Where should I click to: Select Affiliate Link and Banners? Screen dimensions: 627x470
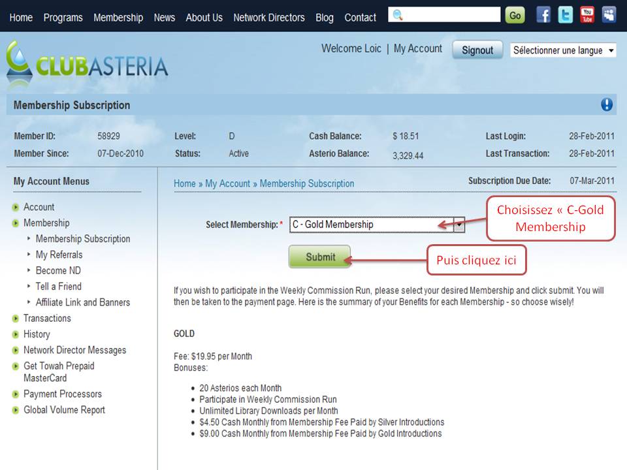[83, 302]
